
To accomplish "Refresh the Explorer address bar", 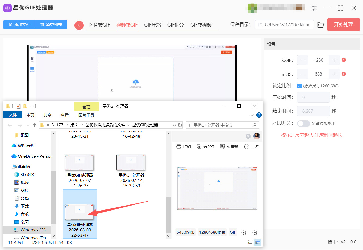I will point(180,125).
